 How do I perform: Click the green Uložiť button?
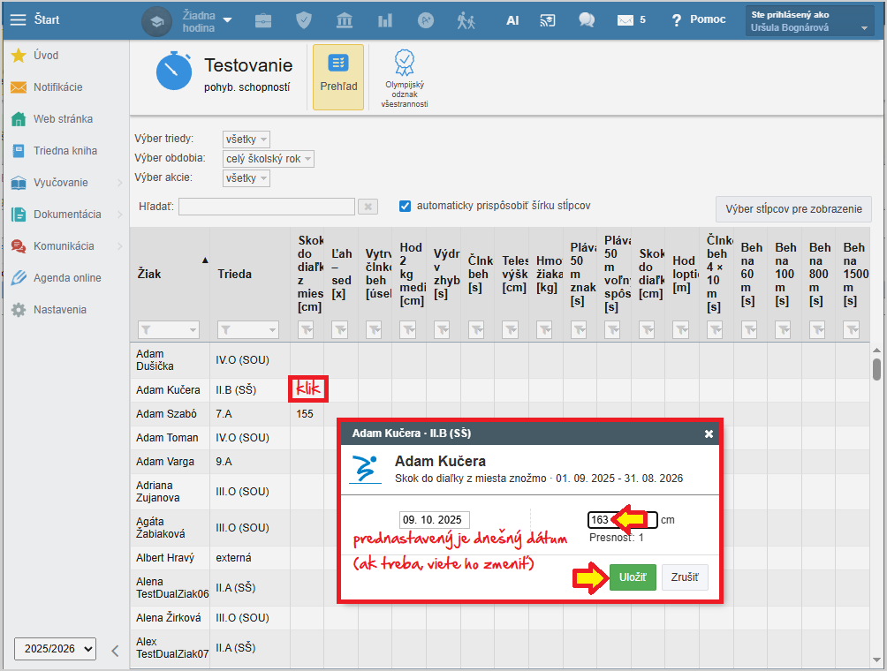[x=633, y=577]
